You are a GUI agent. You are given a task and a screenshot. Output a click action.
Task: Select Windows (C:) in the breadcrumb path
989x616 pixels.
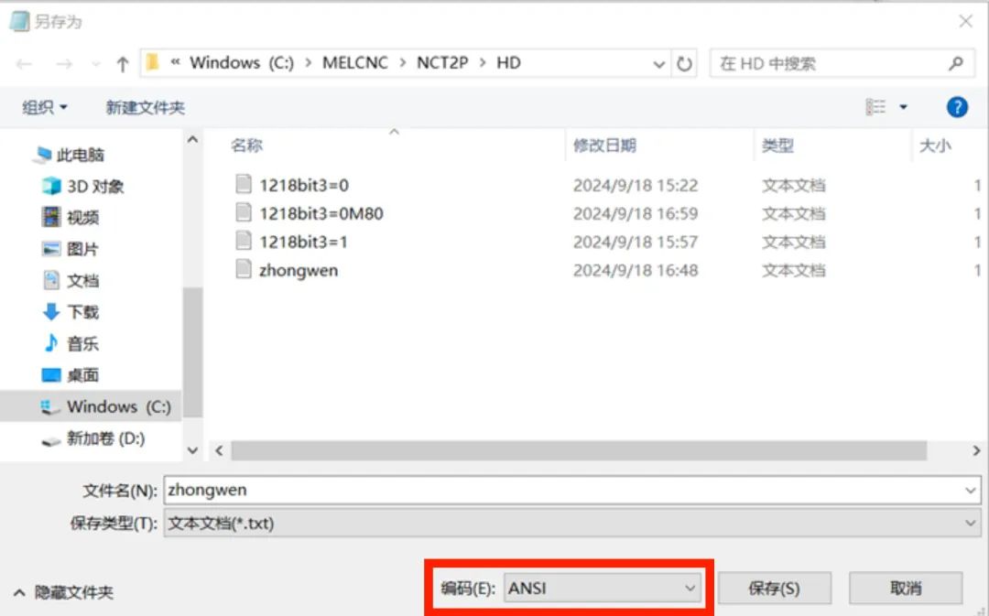click(x=242, y=62)
